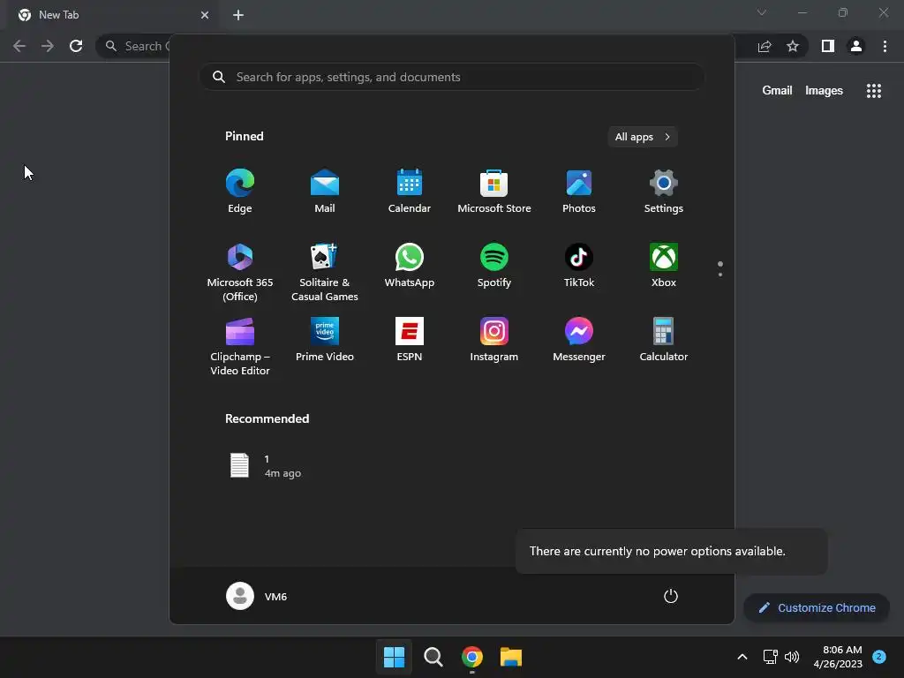Open the Chrome profile avatar menu
The height and width of the screenshot is (678, 904).
856,46
